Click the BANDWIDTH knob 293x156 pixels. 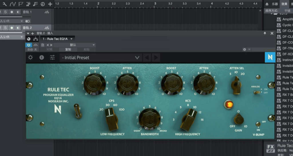(x=149, y=119)
